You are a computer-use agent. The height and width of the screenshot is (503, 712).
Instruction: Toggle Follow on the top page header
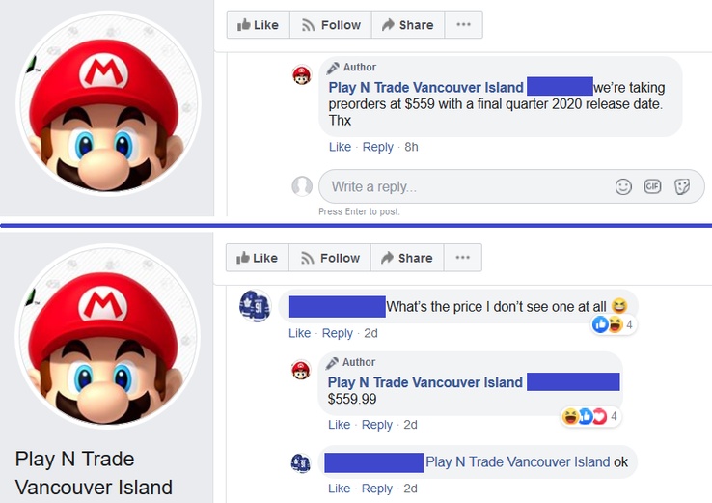point(331,25)
